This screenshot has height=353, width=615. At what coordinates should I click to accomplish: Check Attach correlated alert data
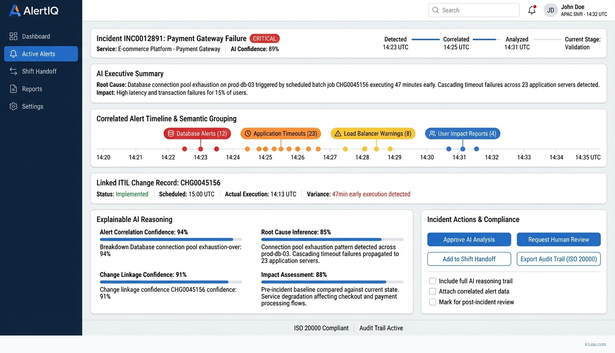coord(432,291)
